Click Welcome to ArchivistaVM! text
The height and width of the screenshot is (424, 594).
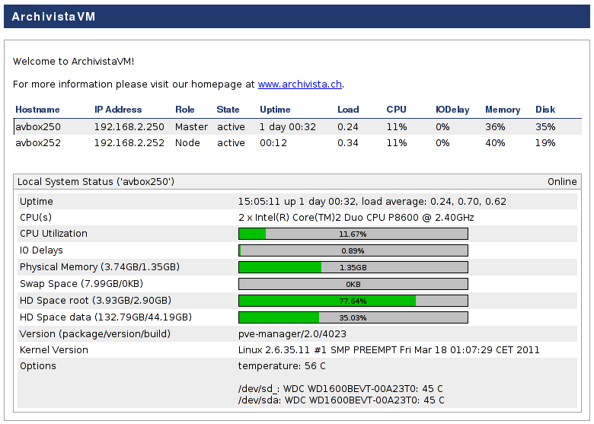tap(74, 62)
